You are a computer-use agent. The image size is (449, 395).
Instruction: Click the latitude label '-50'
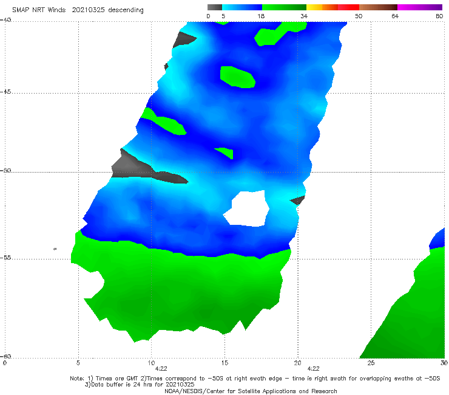point(5,171)
